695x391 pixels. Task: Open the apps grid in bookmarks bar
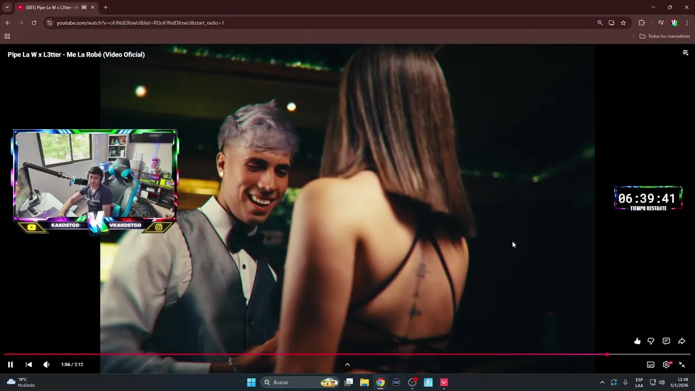tap(7, 36)
